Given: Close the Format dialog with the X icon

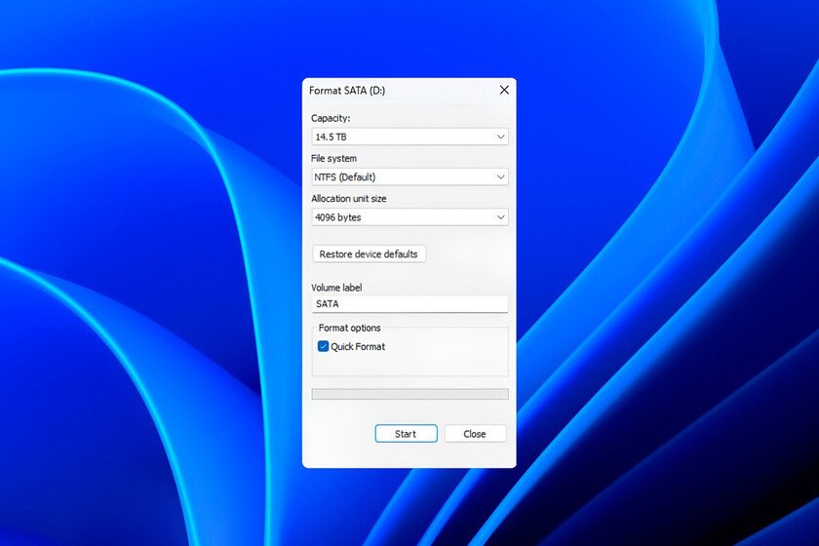Looking at the screenshot, I should [504, 90].
